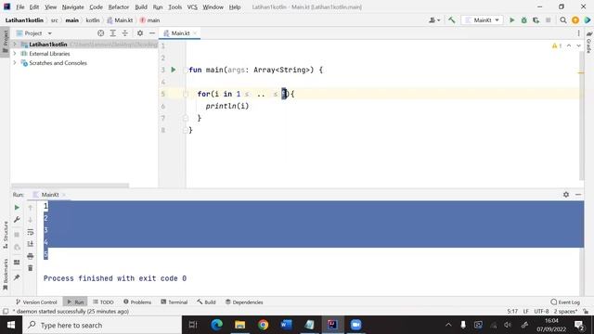Image resolution: width=594 pixels, height=334 pixels.
Task: Open Google Chrome from taskbar
Action: [263, 325]
